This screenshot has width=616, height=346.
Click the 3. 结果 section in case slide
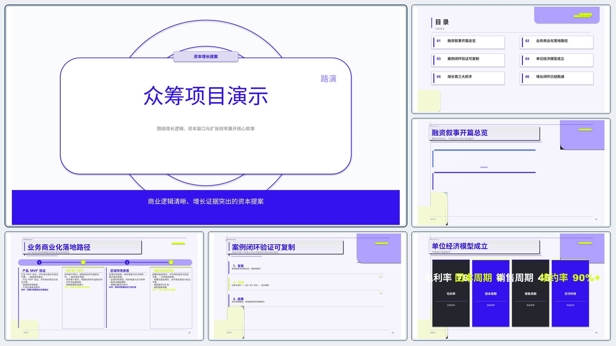pyautogui.click(x=307, y=301)
